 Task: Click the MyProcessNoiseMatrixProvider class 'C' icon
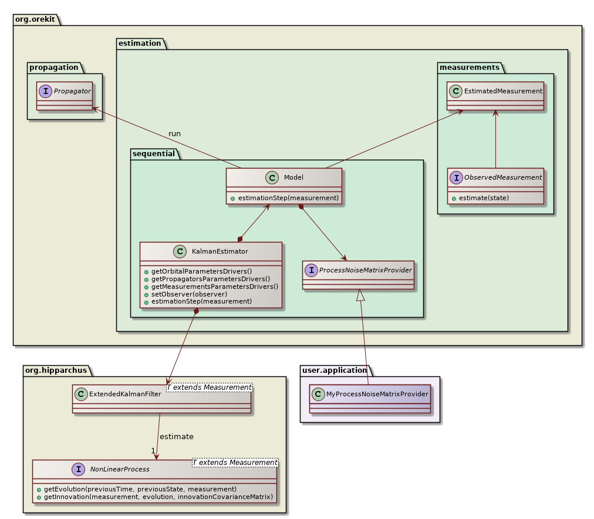click(318, 394)
